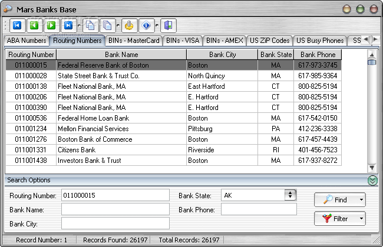383x247 pixels.
Task: Click the North Quincy city cell
Action: [222, 76]
